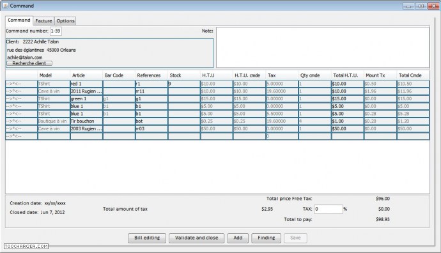Select the 'red 1' article cell
The height and width of the screenshot is (253, 441).
tap(86, 84)
